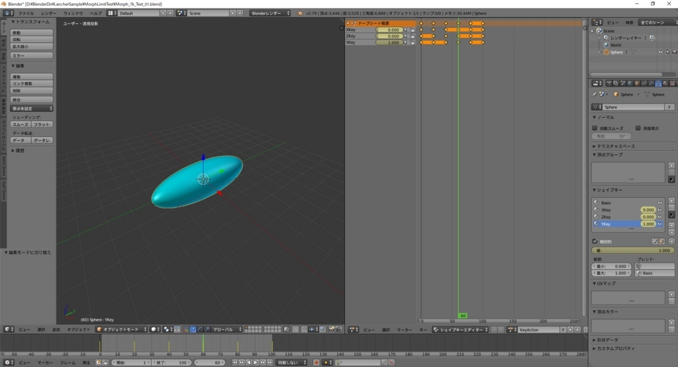Click the Sphere restrict-select arrow icon
Screen dimensions: 678x367
click(x=667, y=52)
